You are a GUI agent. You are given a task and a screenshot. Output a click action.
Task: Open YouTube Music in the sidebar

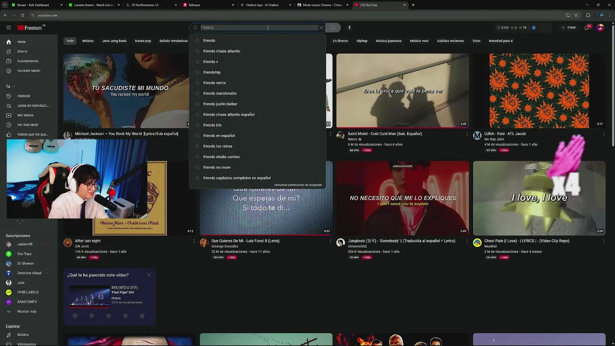[x=29, y=71]
